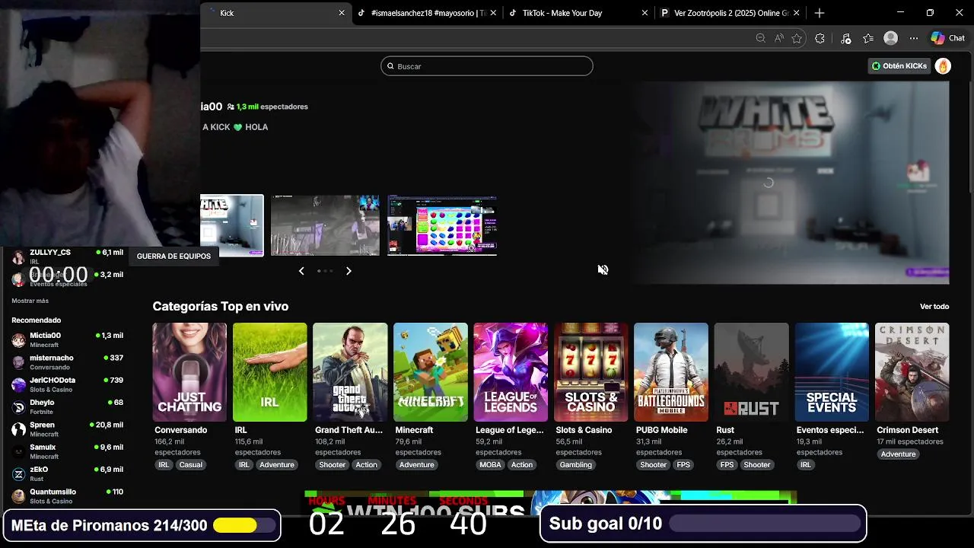Click the Casual tag under Conversando
The height and width of the screenshot is (548, 974).
coord(191,465)
